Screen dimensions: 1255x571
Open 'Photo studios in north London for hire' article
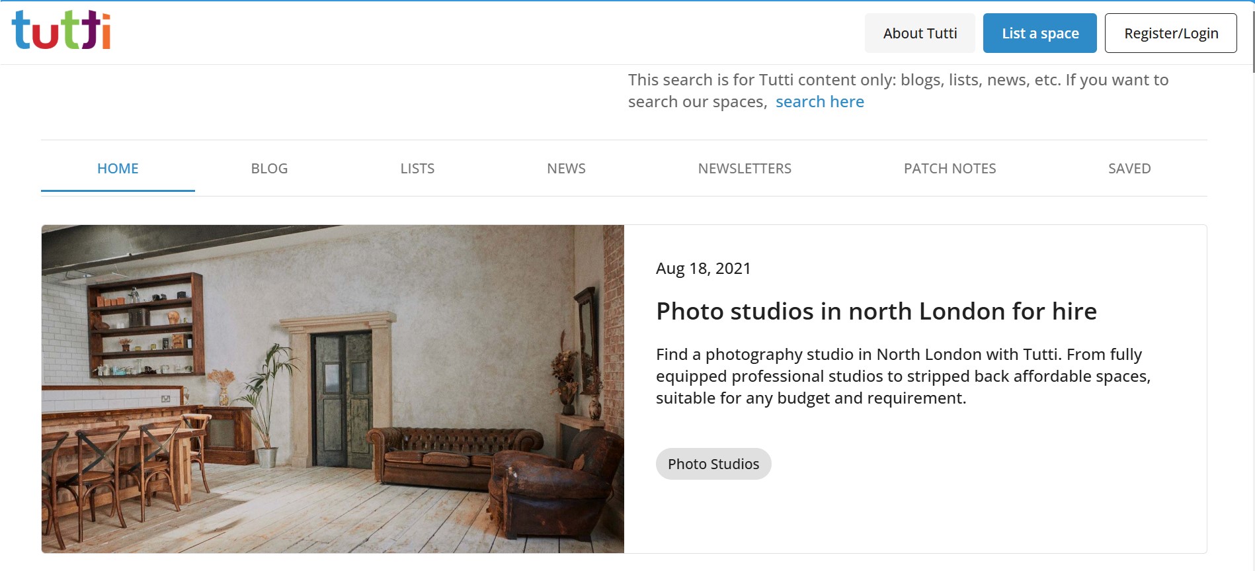[x=876, y=312]
